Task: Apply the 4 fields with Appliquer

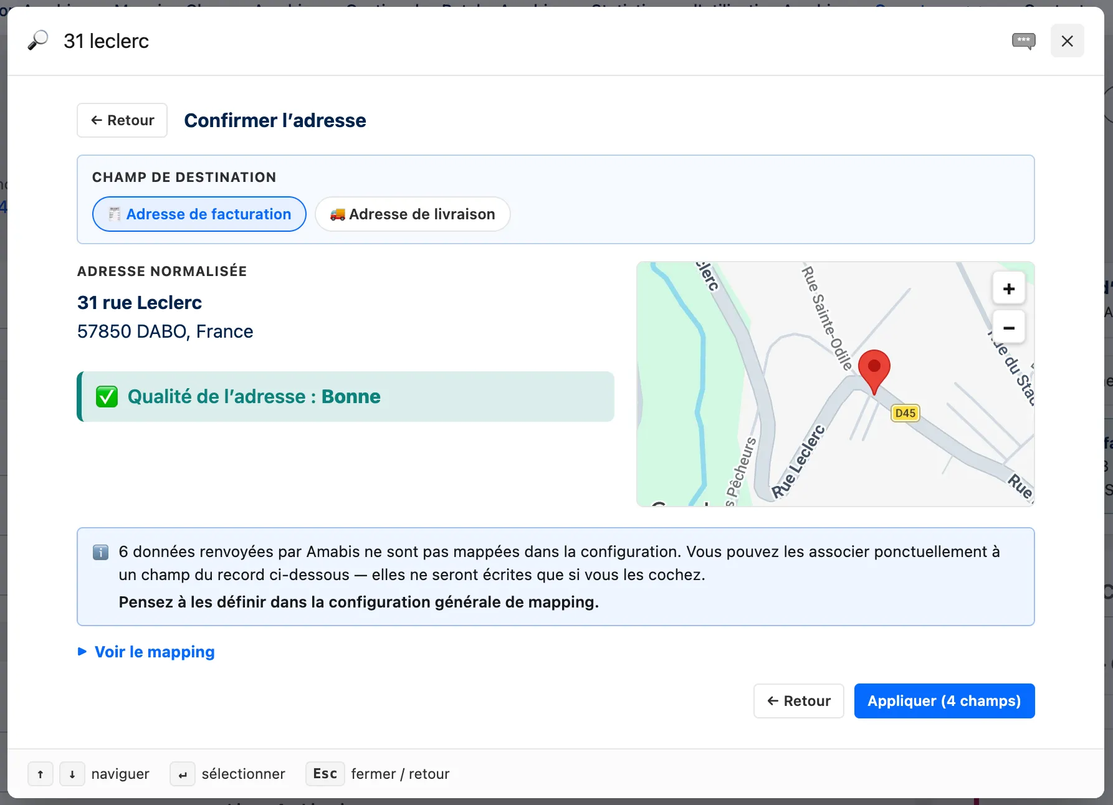Action: 944,701
